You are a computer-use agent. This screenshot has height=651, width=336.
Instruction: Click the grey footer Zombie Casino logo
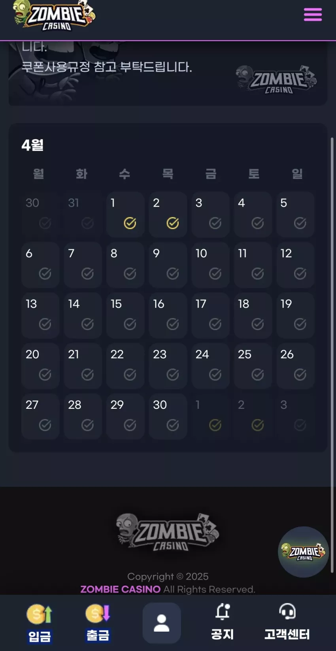tap(168, 532)
